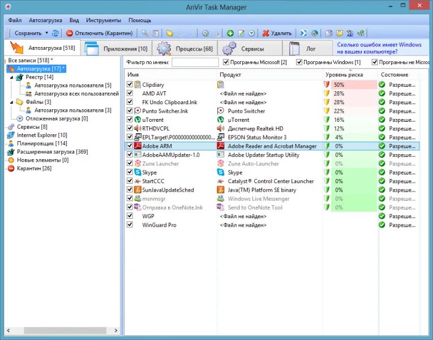Uncheck the WinGuard Pro checkbox
The height and width of the screenshot is (340, 433).
click(130, 224)
